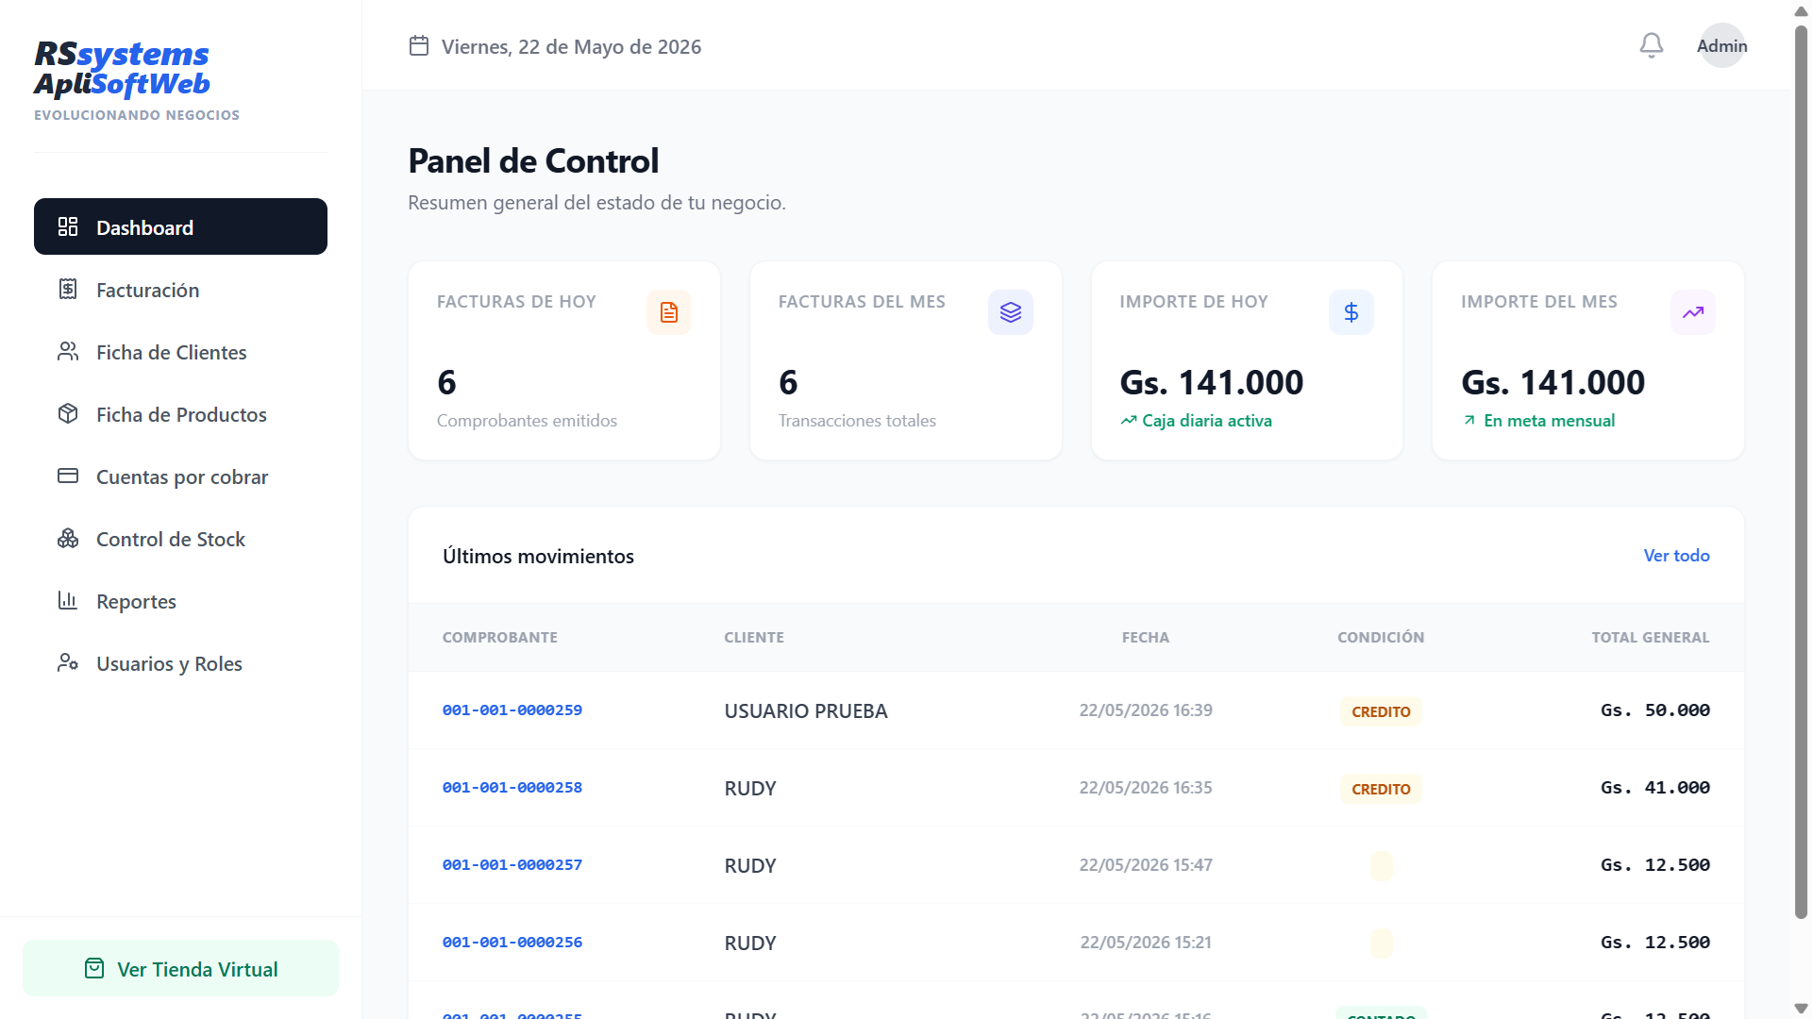Open the Admin user avatar

click(x=1722, y=45)
